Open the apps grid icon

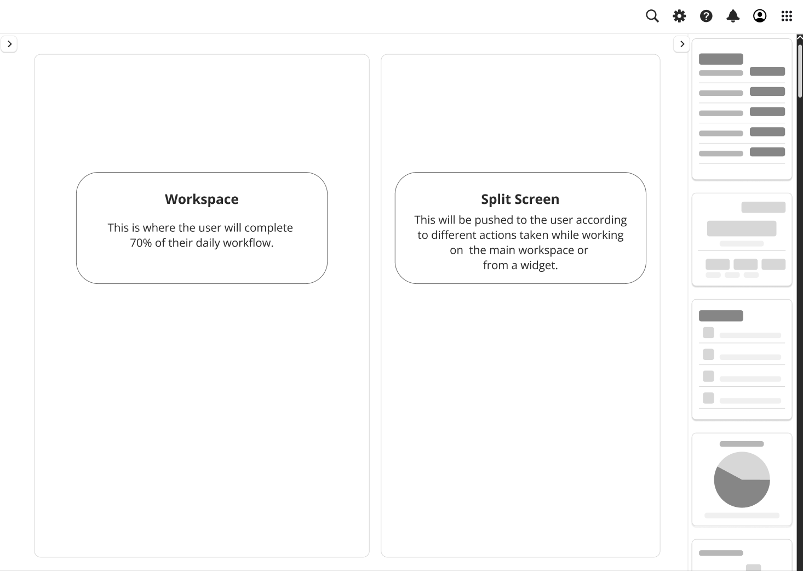[x=787, y=16]
